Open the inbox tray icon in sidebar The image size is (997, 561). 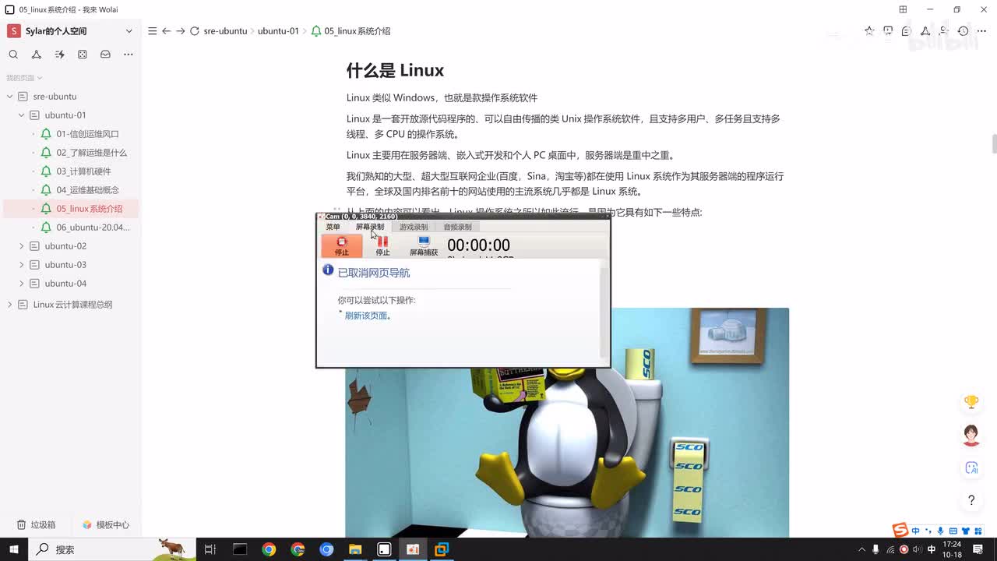(x=105, y=55)
